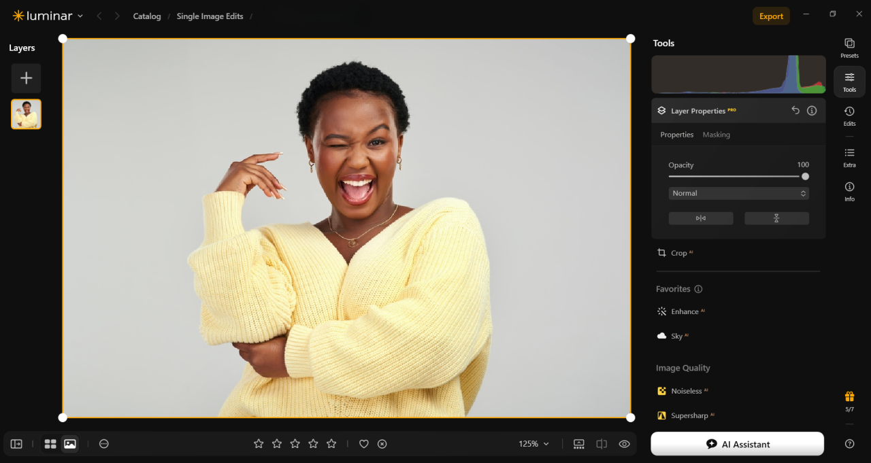Navigate back with left arrow

(99, 16)
